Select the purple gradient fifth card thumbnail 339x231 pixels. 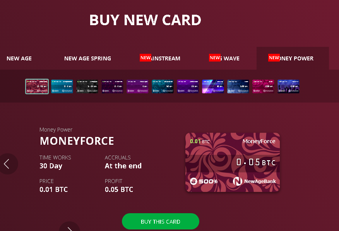coord(137,86)
